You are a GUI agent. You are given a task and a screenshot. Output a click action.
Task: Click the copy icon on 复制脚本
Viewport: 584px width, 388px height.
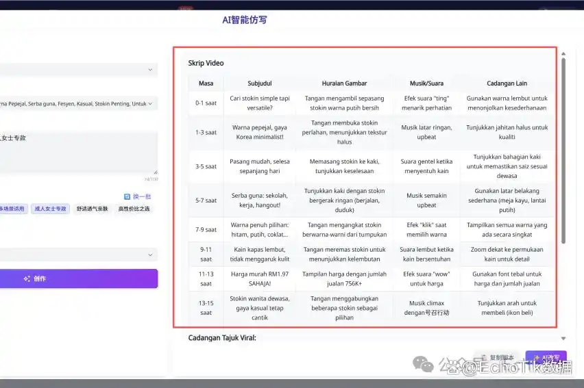(x=484, y=357)
